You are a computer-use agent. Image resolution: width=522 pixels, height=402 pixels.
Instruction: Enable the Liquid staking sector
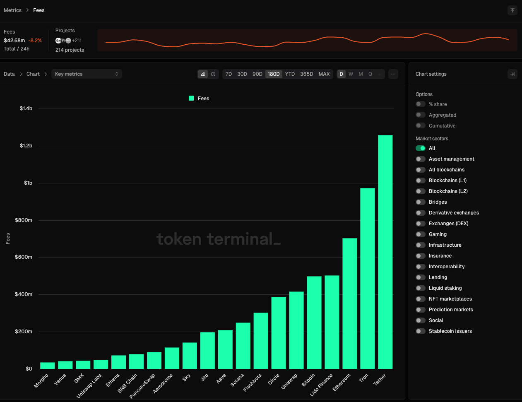(x=421, y=288)
